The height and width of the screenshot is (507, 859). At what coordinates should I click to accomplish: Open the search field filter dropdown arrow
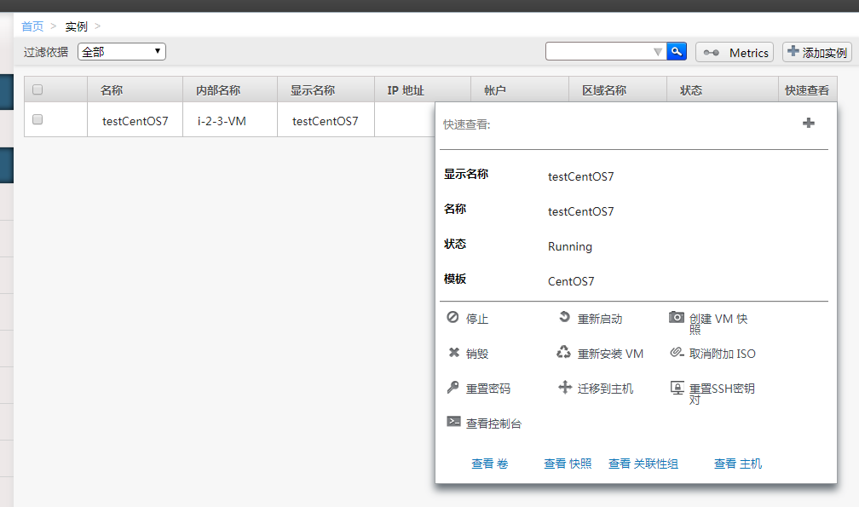pyautogui.click(x=657, y=51)
